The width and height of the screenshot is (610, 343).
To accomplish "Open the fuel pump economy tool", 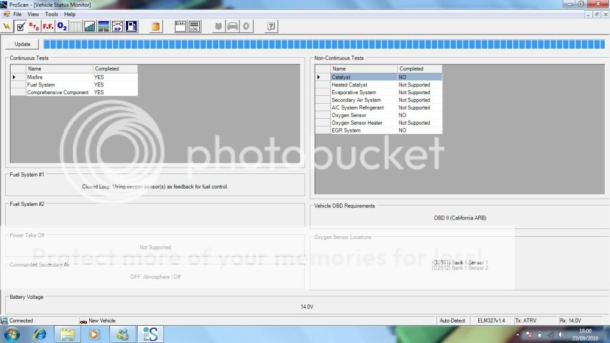I will 131,26.
